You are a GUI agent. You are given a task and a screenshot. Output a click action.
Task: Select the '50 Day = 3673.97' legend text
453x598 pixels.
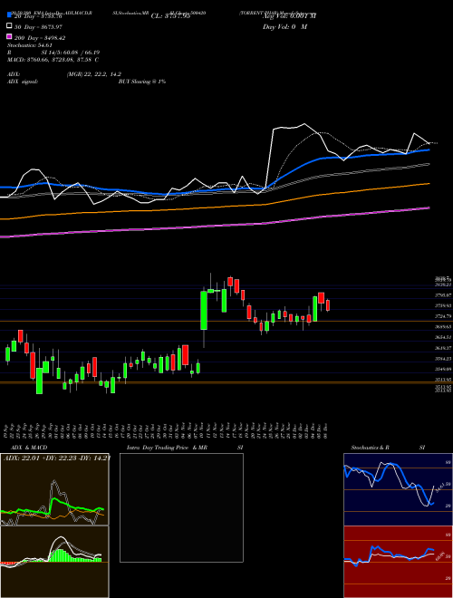(38, 27)
